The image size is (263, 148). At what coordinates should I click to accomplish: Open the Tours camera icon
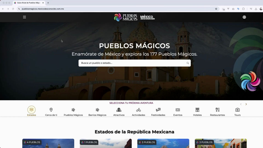point(237,110)
